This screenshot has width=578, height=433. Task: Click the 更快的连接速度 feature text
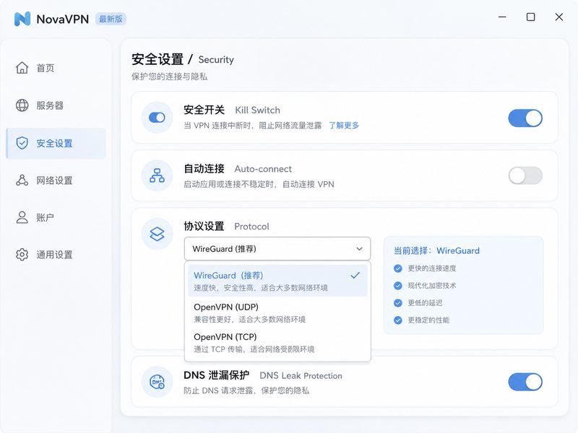click(x=432, y=268)
